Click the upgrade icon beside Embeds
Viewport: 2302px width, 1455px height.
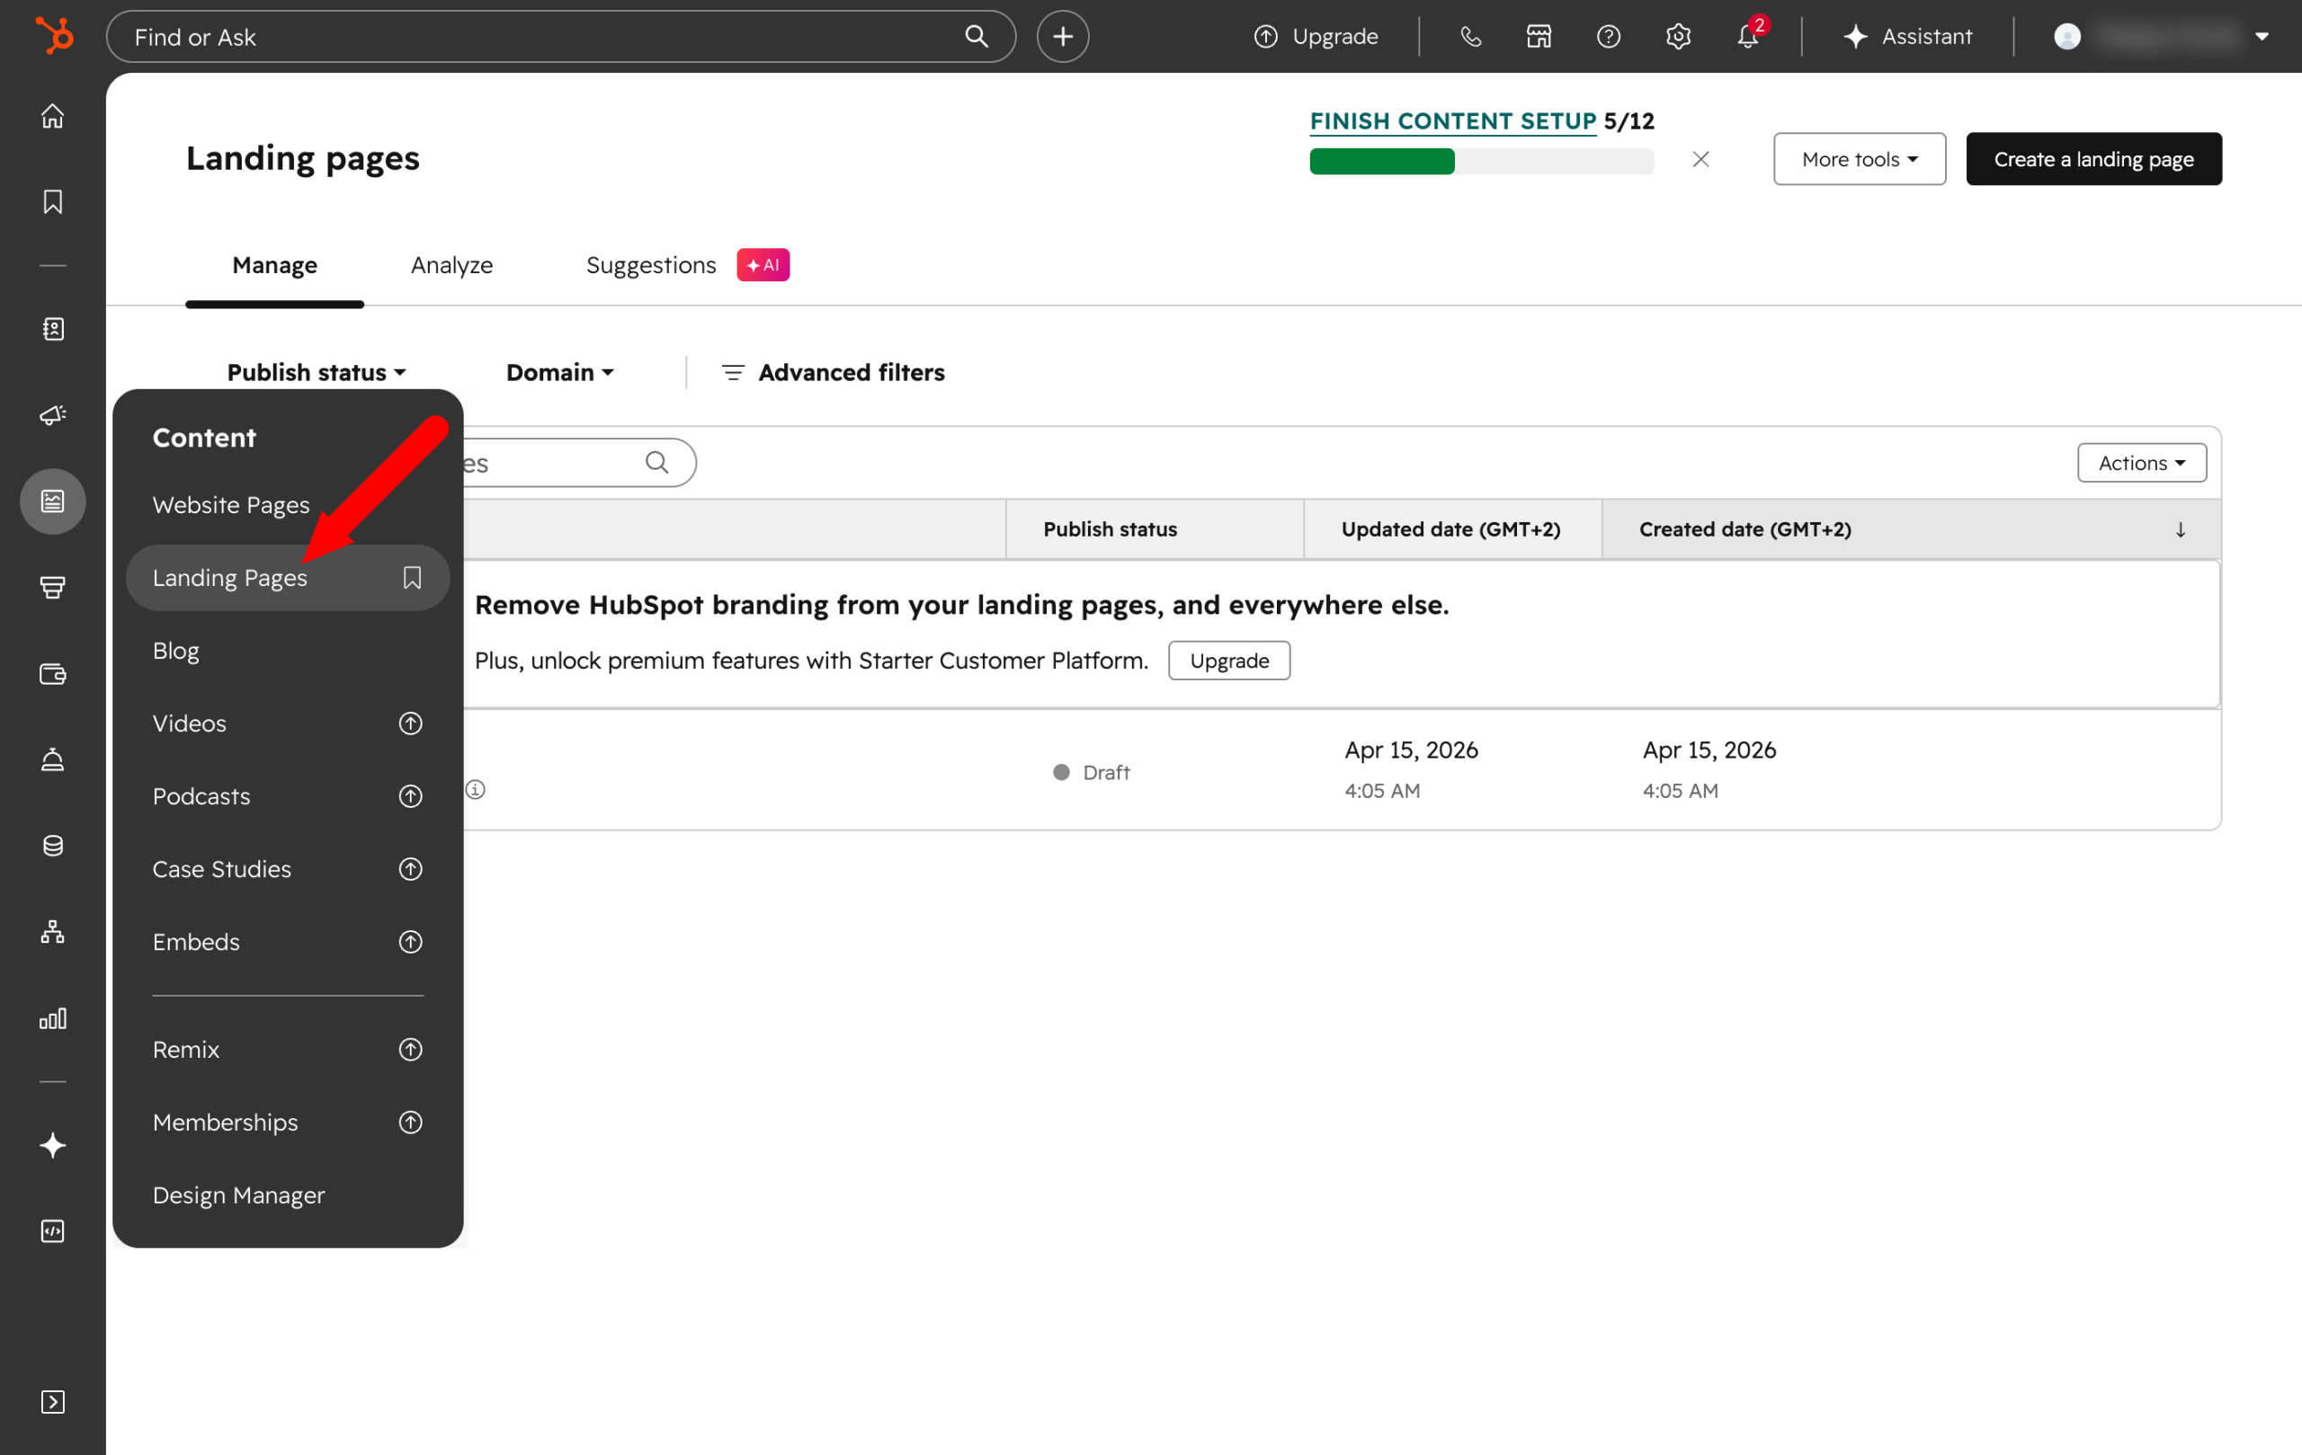tap(410, 942)
